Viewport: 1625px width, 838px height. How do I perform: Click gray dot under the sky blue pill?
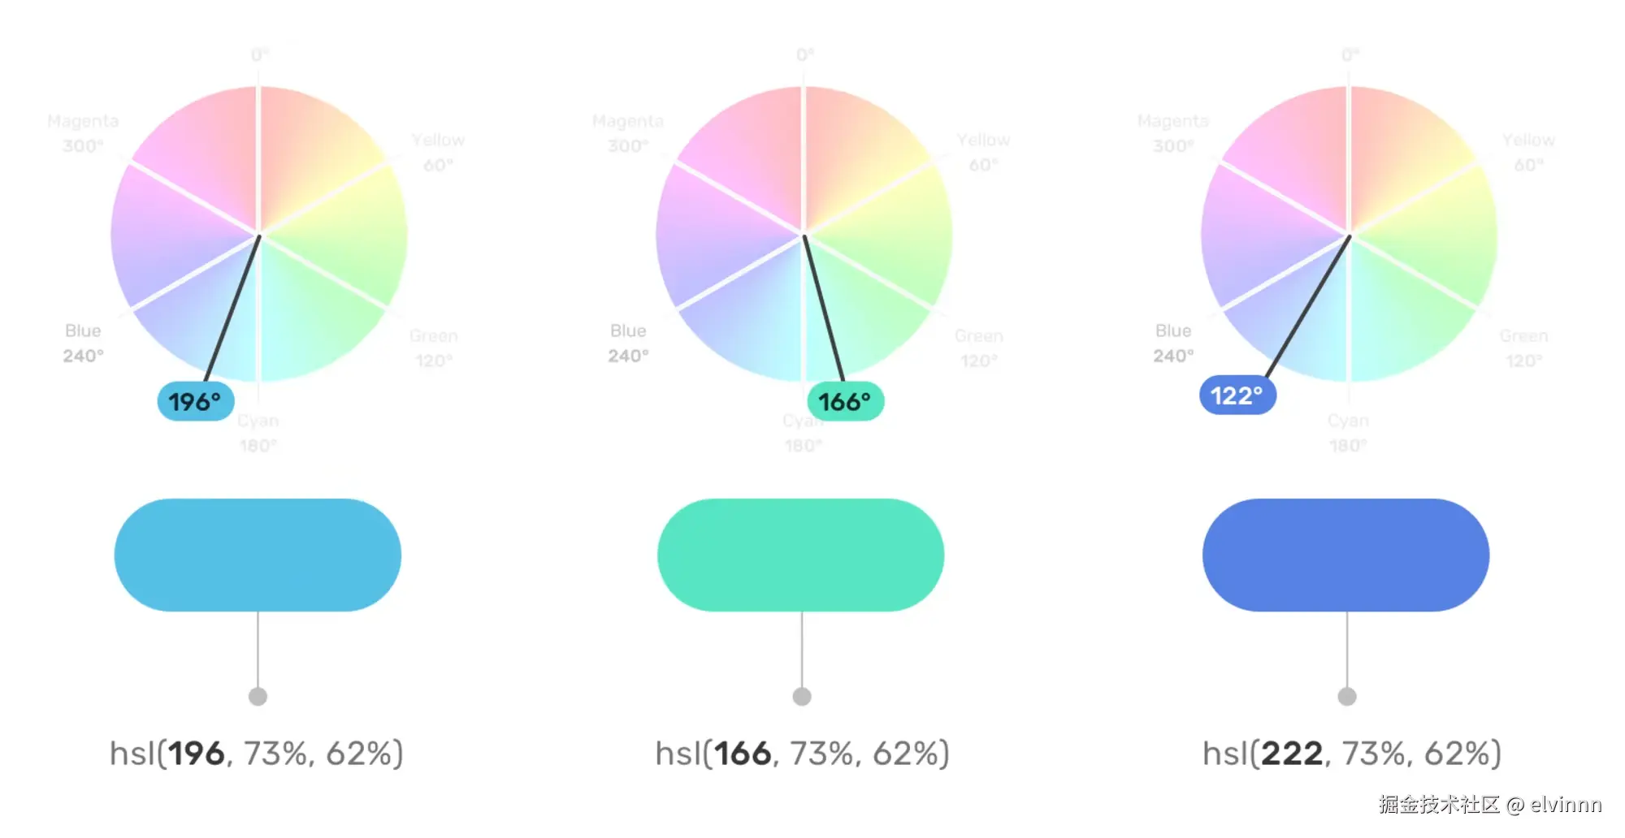point(258,696)
